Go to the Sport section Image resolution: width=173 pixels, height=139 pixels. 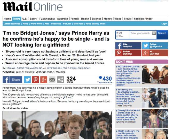click(33, 19)
